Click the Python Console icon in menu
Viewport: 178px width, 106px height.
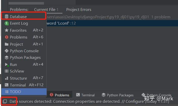(7, 51)
